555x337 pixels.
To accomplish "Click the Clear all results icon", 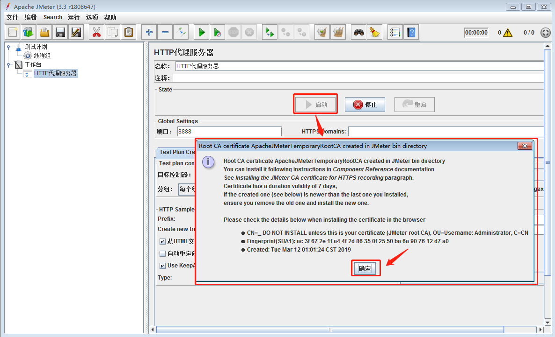I will pos(338,33).
